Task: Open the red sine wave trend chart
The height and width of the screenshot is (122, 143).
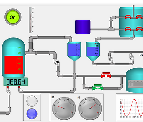Action: click(x=130, y=107)
